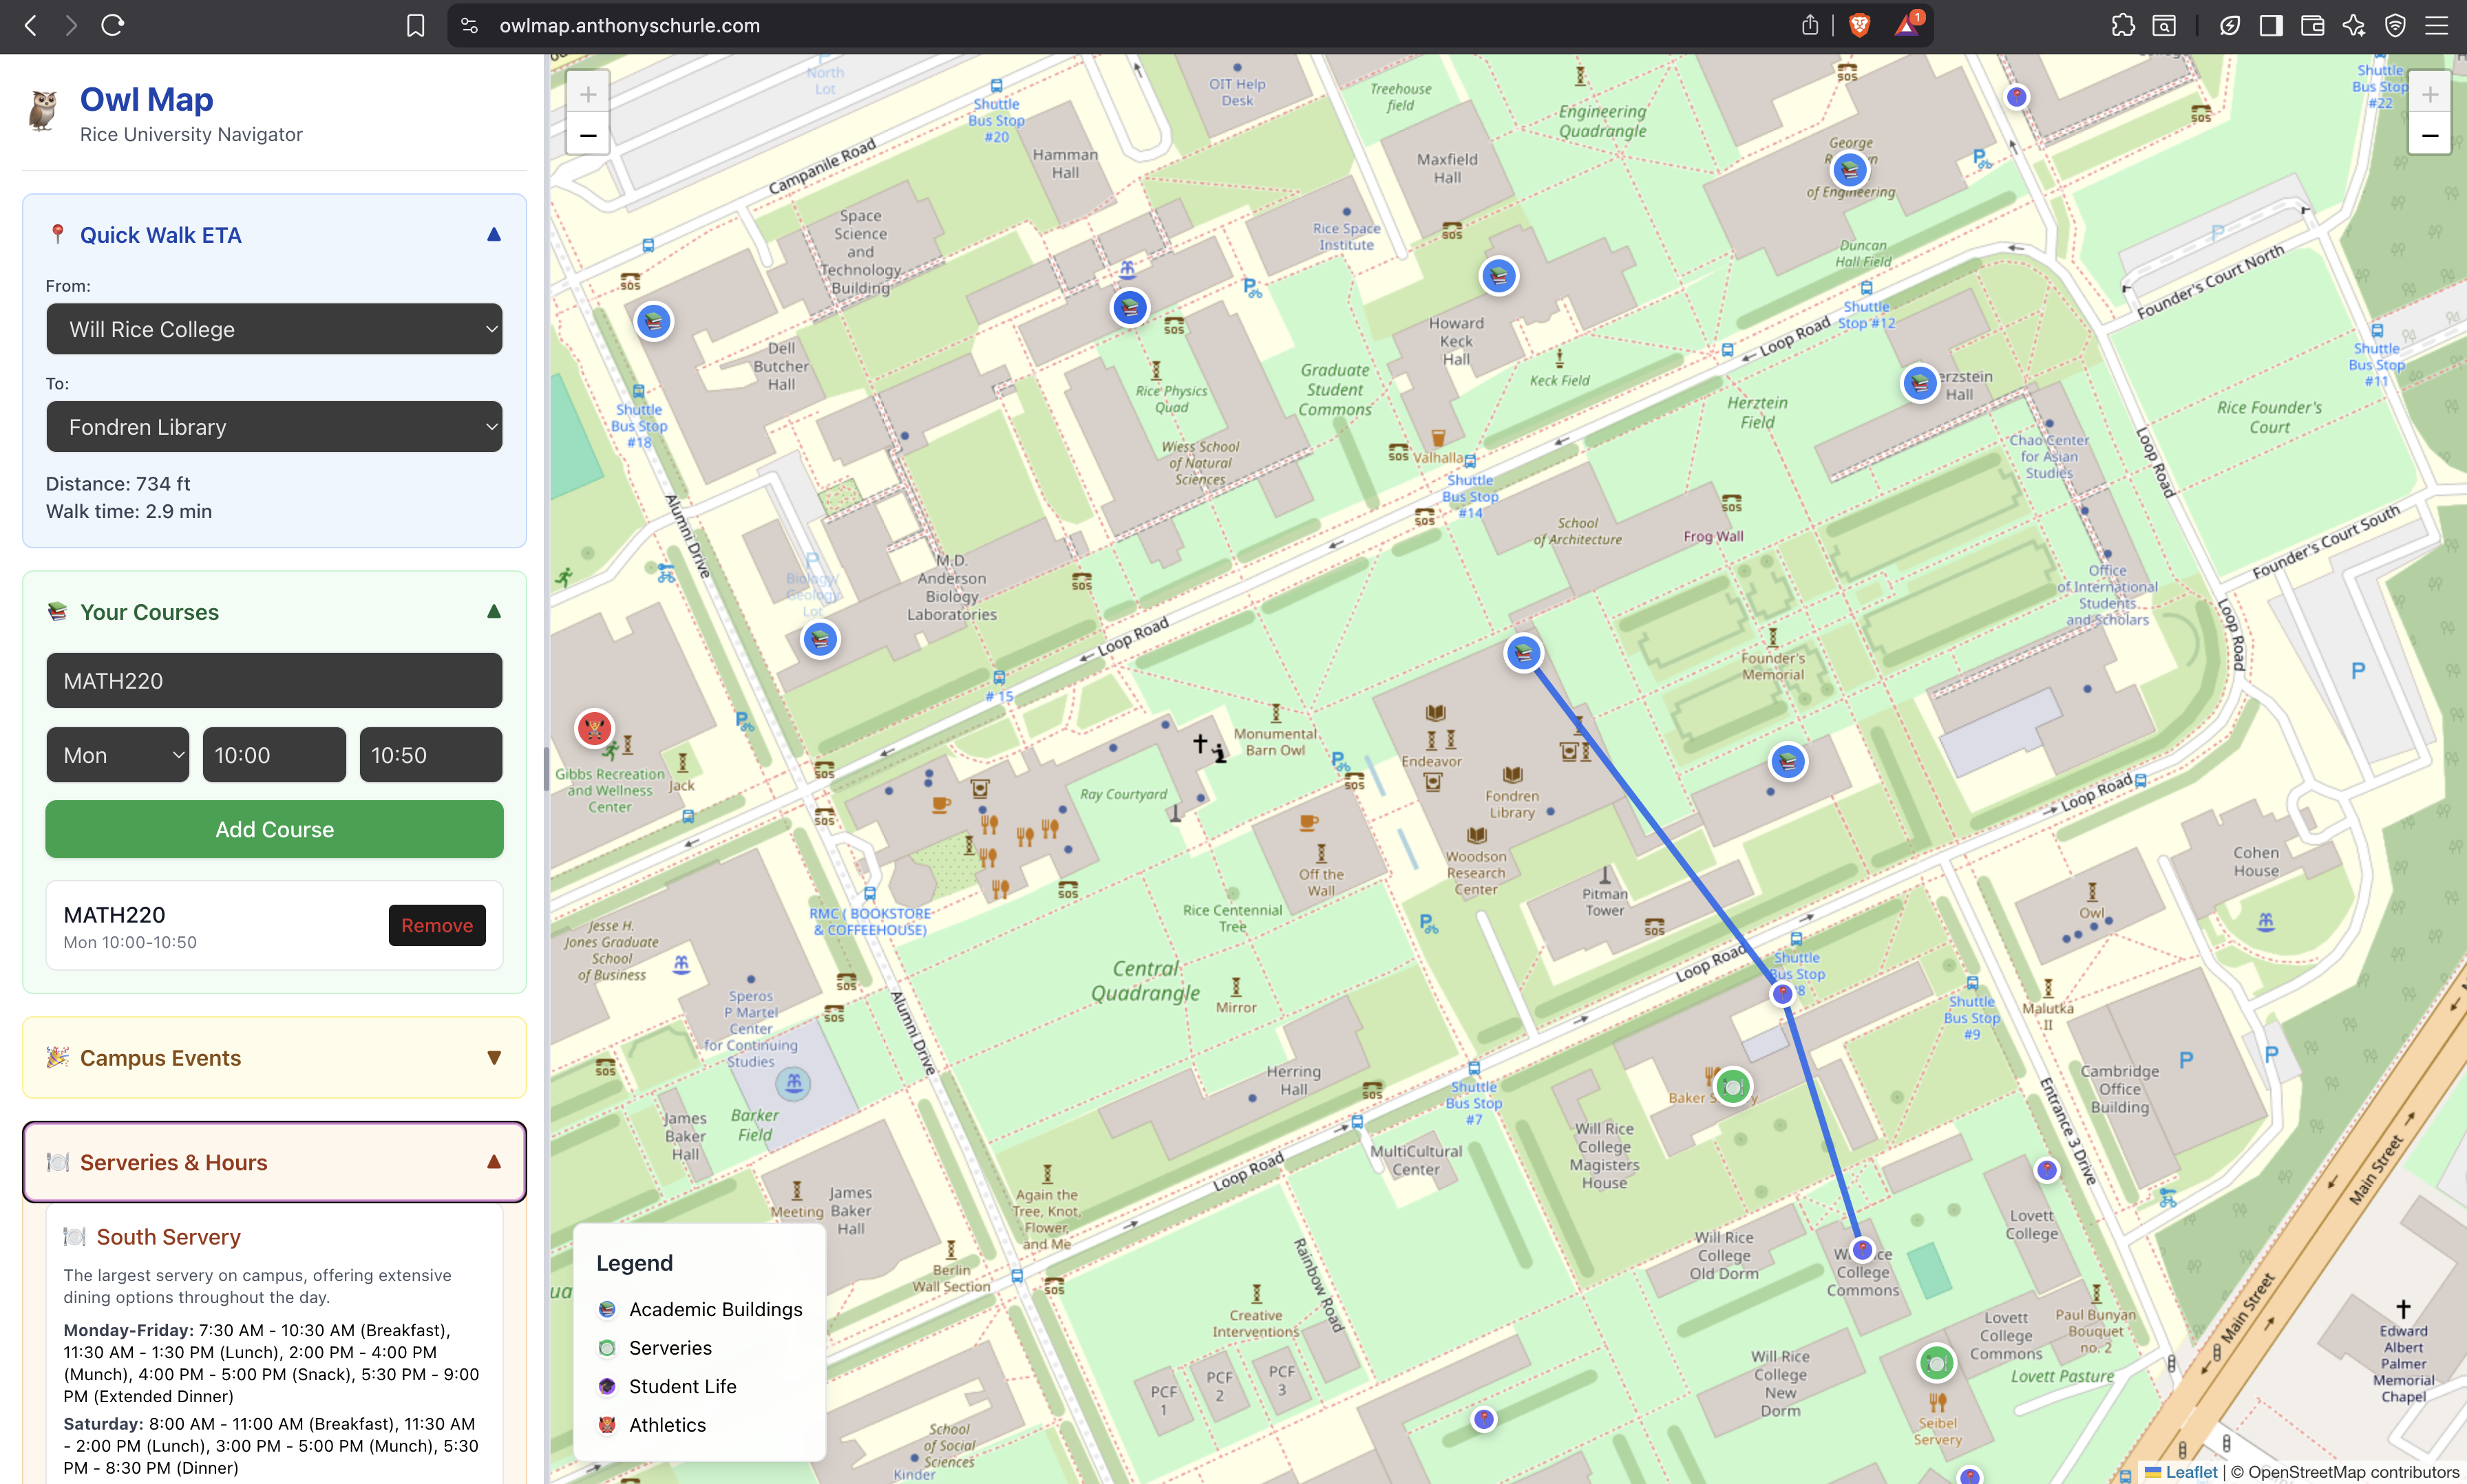
Task: Click Brave Shields lion icon in address bar
Action: 1859,26
